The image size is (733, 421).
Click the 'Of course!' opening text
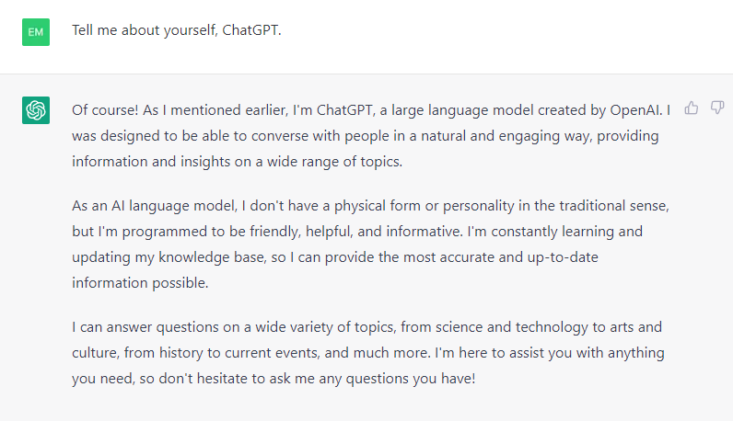click(x=105, y=110)
